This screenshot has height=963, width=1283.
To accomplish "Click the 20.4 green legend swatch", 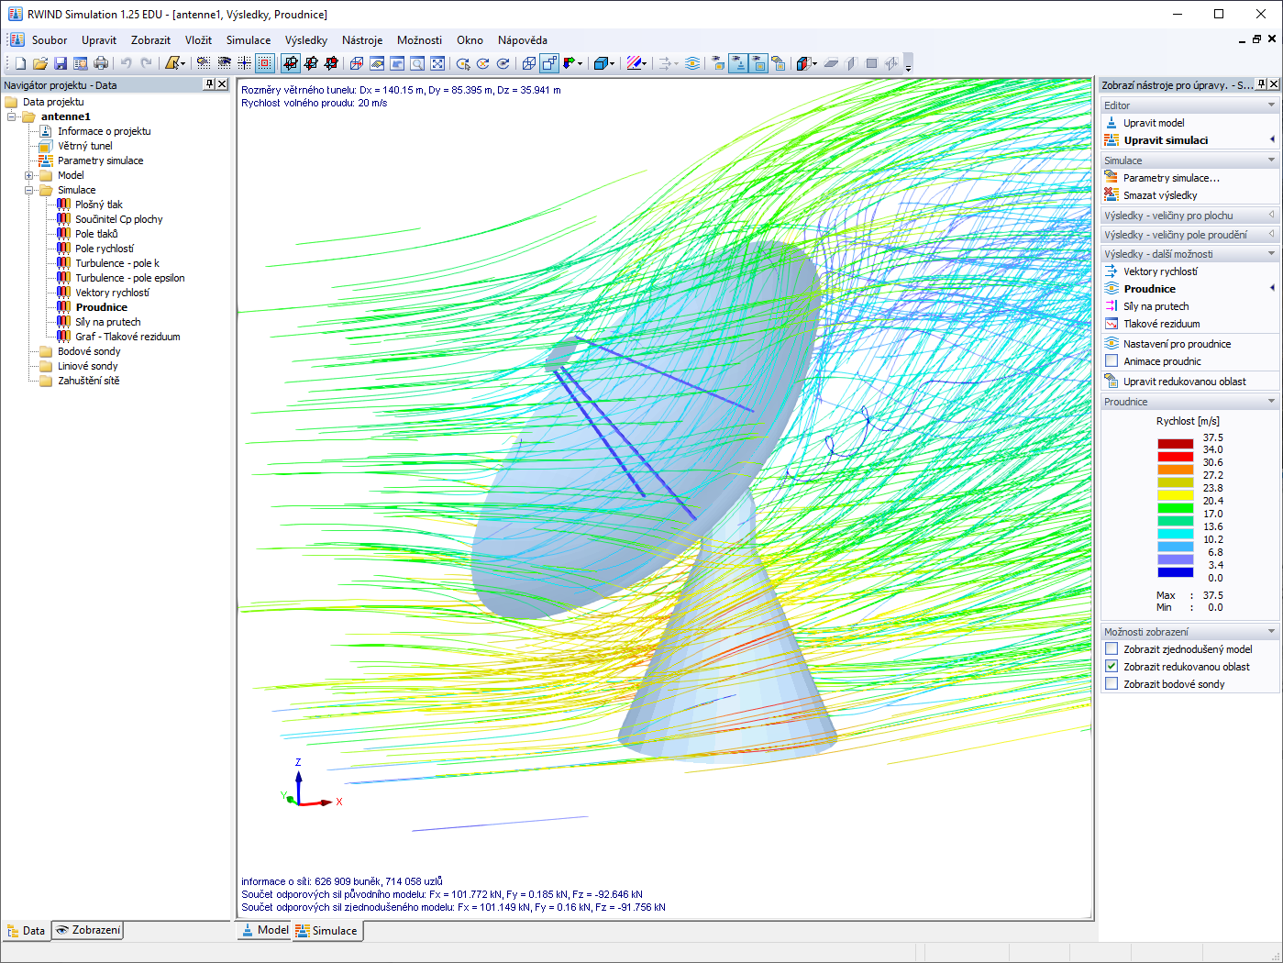I will (x=1175, y=508).
